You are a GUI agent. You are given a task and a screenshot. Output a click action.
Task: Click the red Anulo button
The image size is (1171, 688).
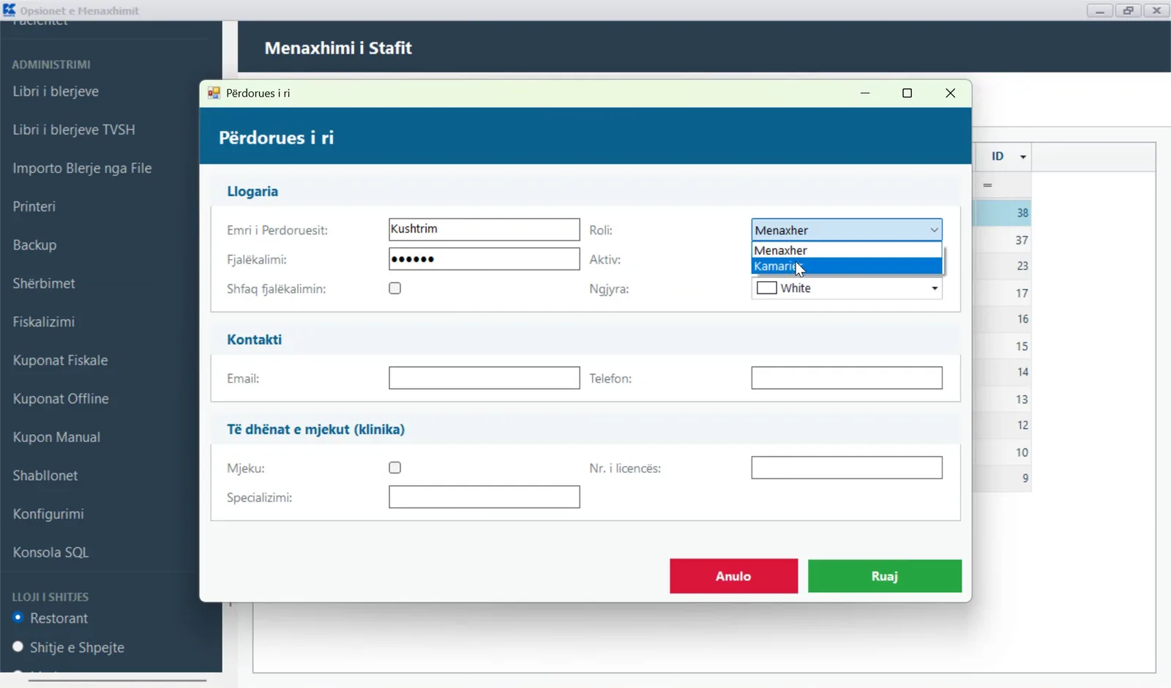733,576
